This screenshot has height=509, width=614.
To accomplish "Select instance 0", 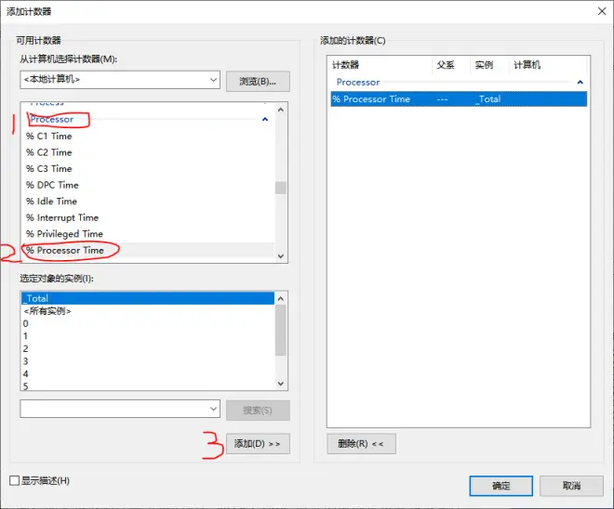I will coord(25,323).
